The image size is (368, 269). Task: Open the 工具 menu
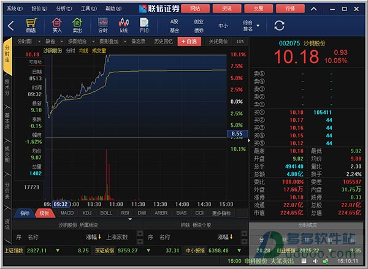tap(88, 9)
